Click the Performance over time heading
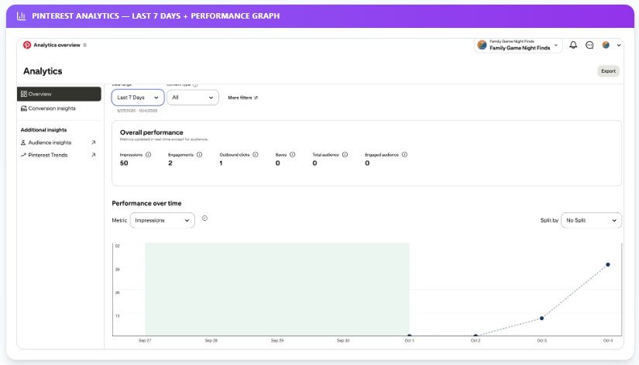The width and height of the screenshot is (639, 365). [x=146, y=203]
